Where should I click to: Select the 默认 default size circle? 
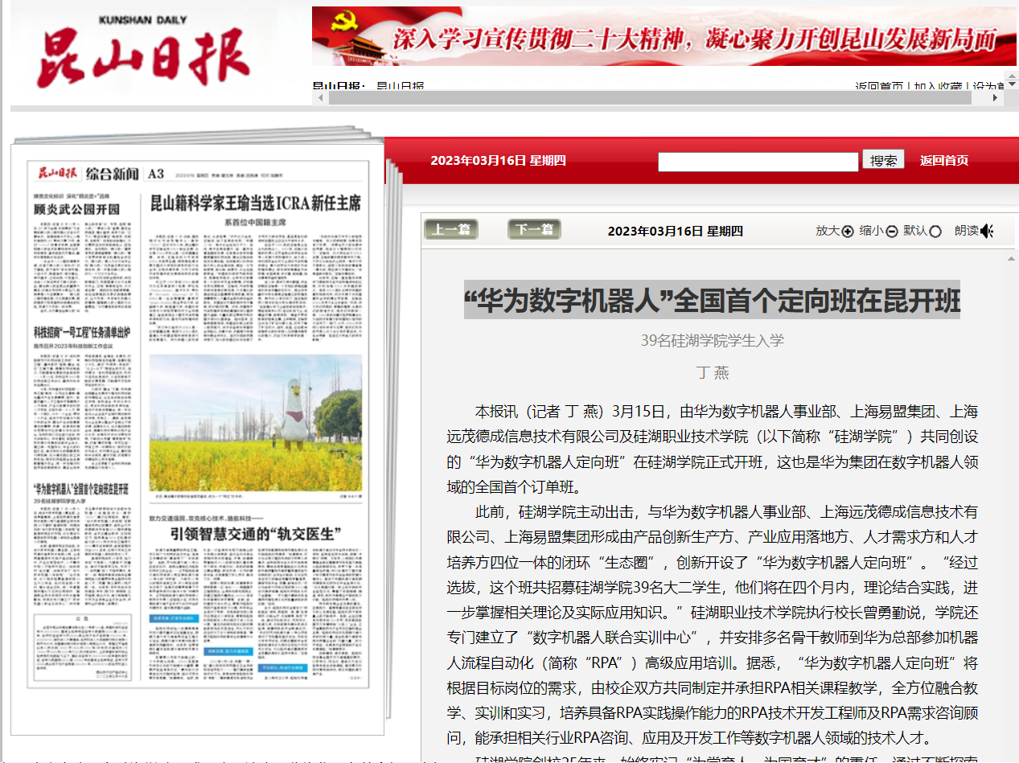coord(935,232)
